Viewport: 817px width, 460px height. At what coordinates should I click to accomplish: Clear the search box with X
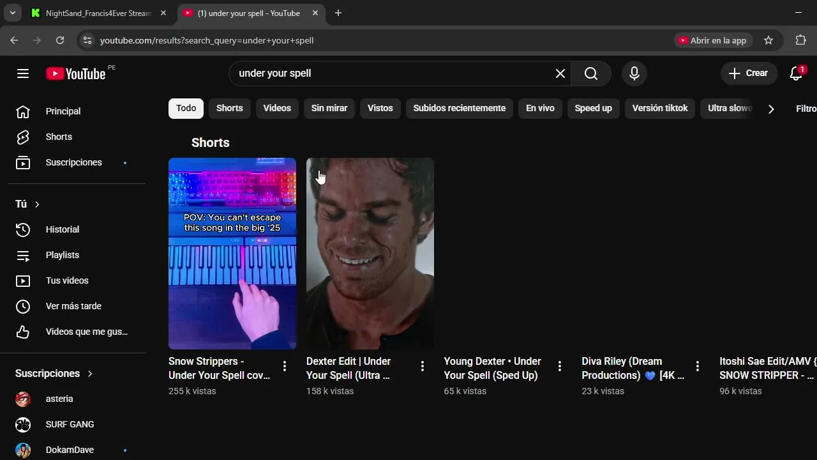pyautogui.click(x=560, y=73)
